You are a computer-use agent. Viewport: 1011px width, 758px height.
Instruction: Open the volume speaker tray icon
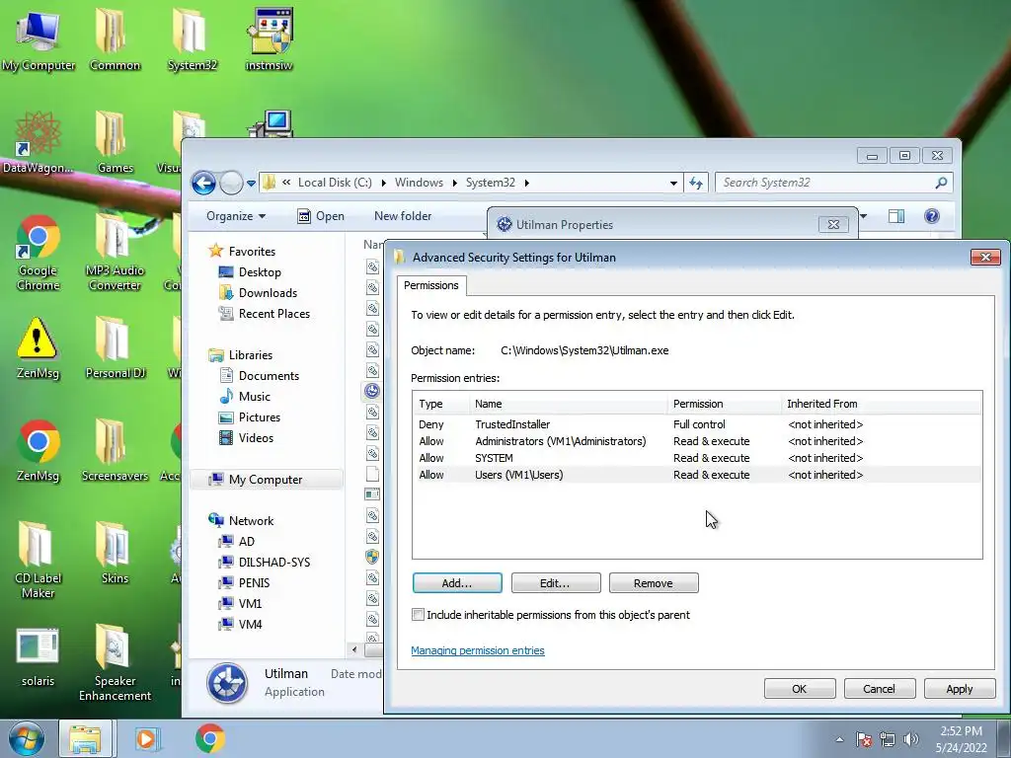(x=910, y=739)
